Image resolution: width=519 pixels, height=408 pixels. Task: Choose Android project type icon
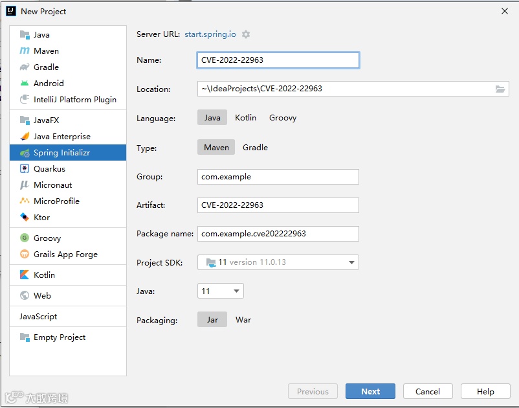pos(25,83)
